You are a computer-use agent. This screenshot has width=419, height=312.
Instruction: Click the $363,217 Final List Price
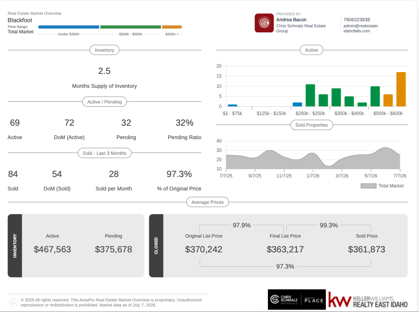coord(285,250)
